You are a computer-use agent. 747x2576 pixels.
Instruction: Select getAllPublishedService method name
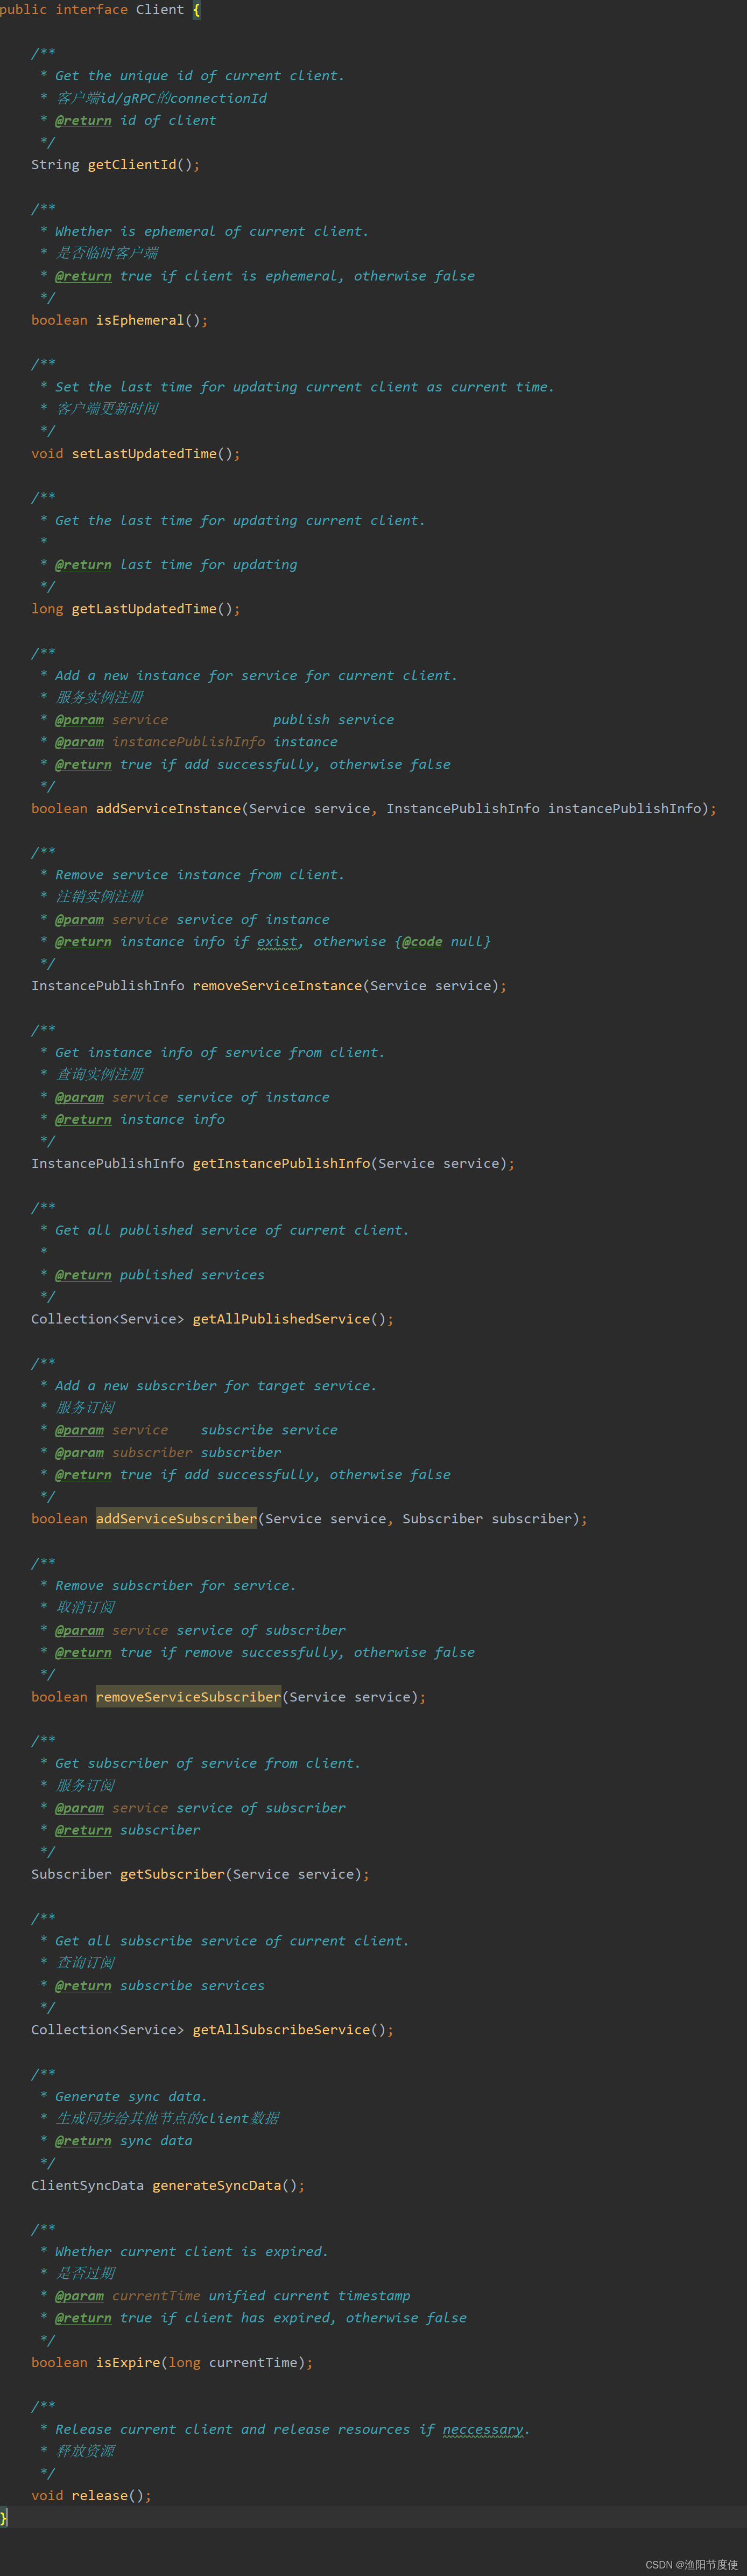pos(281,1318)
